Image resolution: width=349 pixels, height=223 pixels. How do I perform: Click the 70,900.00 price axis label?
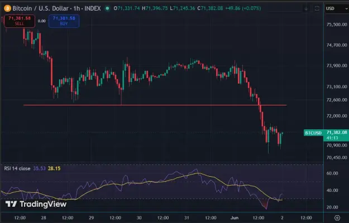[337, 146]
